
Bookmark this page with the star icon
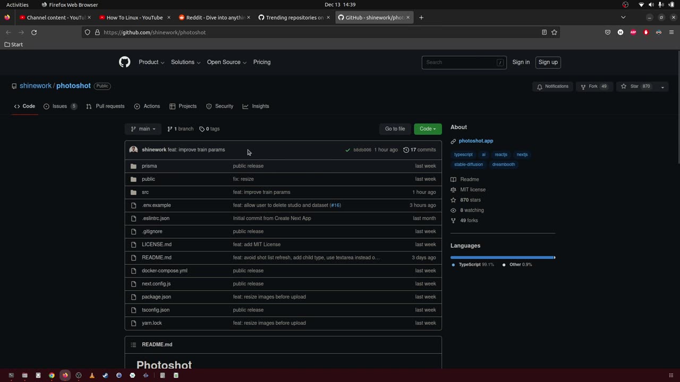coord(554,32)
